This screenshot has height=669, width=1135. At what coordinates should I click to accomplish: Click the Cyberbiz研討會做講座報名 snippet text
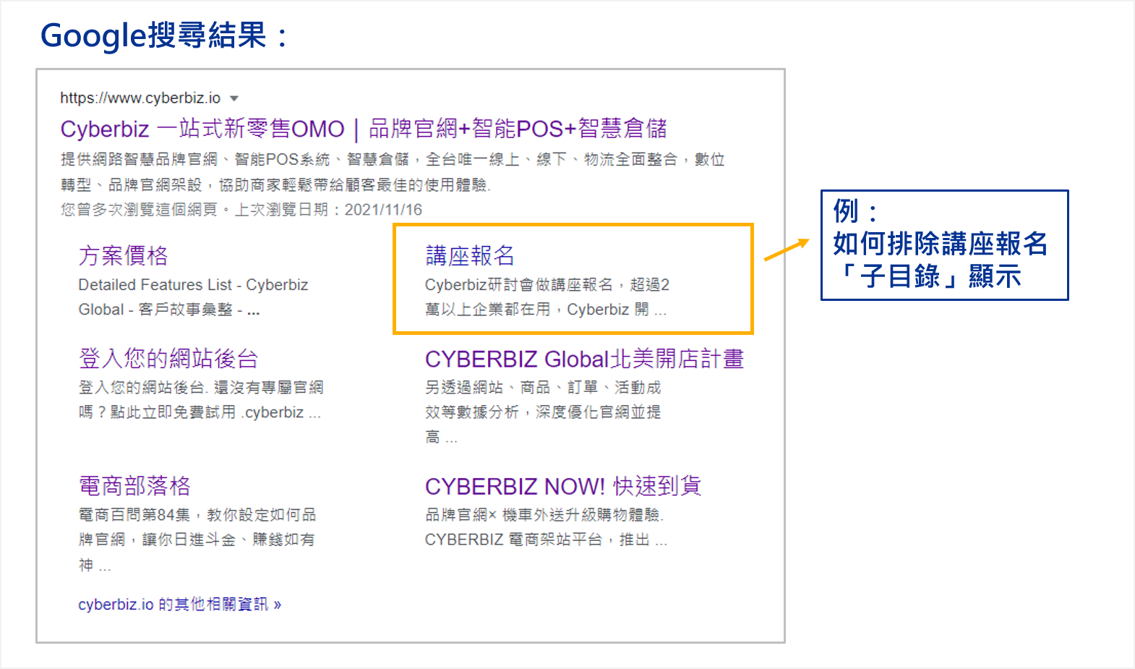pos(547,297)
